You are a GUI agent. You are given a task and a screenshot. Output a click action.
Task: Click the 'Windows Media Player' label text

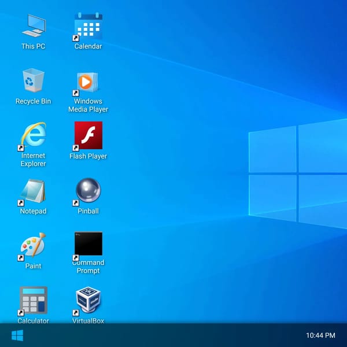88,105
